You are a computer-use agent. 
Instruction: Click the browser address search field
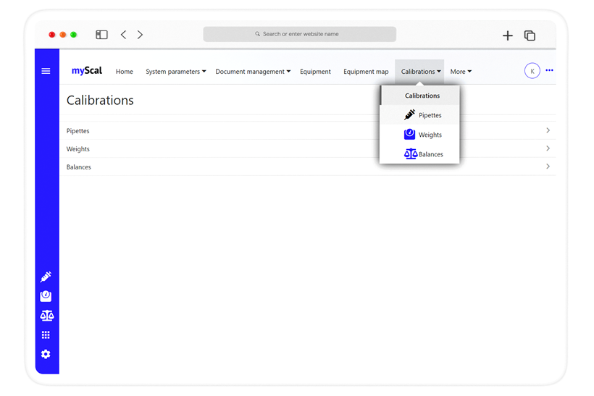[300, 34]
